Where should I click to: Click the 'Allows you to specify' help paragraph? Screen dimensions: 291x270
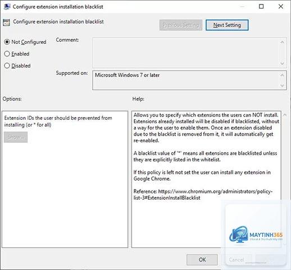pos(206,128)
